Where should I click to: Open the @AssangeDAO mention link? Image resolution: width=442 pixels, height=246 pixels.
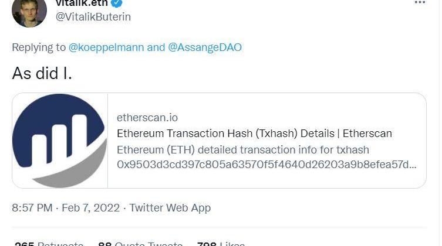coord(205,47)
